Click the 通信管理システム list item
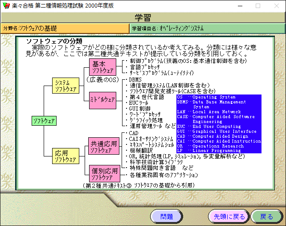The height and width of the screenshot is (226, 286). click(170, 86)
